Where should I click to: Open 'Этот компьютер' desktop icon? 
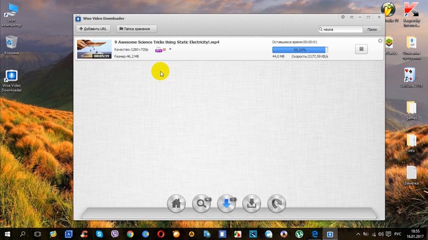click(x=11, y=15)
